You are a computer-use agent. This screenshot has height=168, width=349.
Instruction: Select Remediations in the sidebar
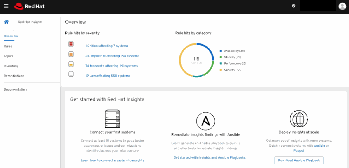click(x=14, y=76)
